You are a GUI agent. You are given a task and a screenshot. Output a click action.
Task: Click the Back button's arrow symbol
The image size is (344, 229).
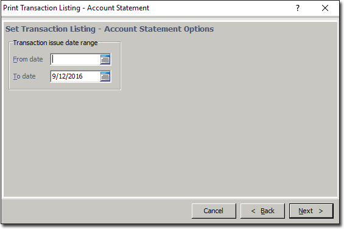tap(253, 211)
